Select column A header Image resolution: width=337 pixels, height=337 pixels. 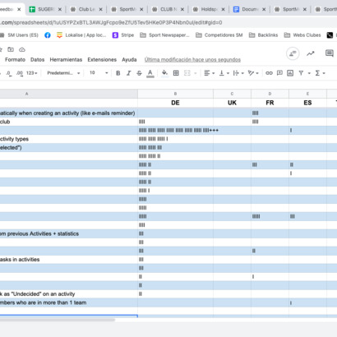69,94
